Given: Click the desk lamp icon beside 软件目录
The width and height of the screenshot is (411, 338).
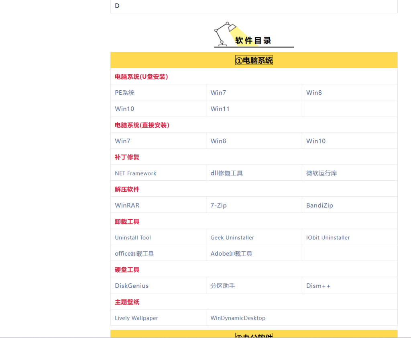Looking at the screenshot, I should (225, 34).
